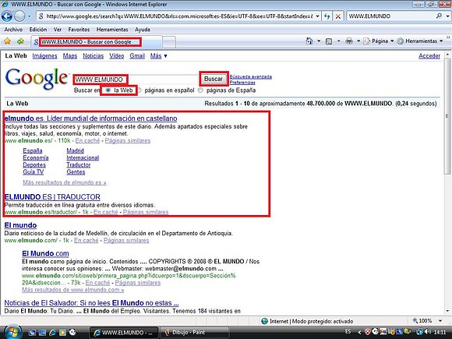Open the Edición menu

37,30
